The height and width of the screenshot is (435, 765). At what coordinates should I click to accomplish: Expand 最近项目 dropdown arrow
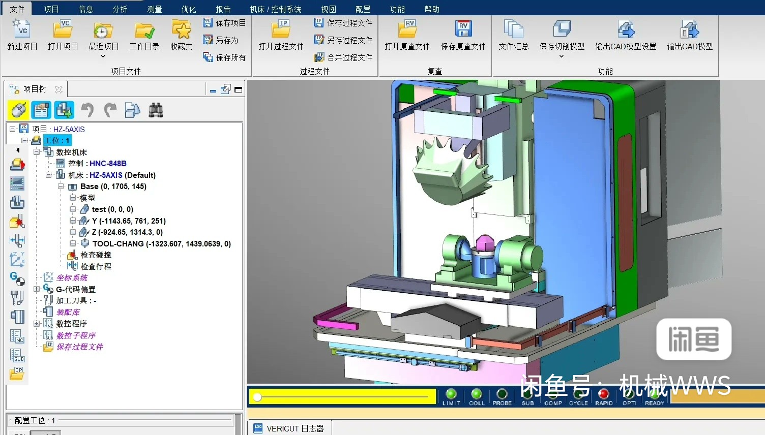tap(103, 56)
